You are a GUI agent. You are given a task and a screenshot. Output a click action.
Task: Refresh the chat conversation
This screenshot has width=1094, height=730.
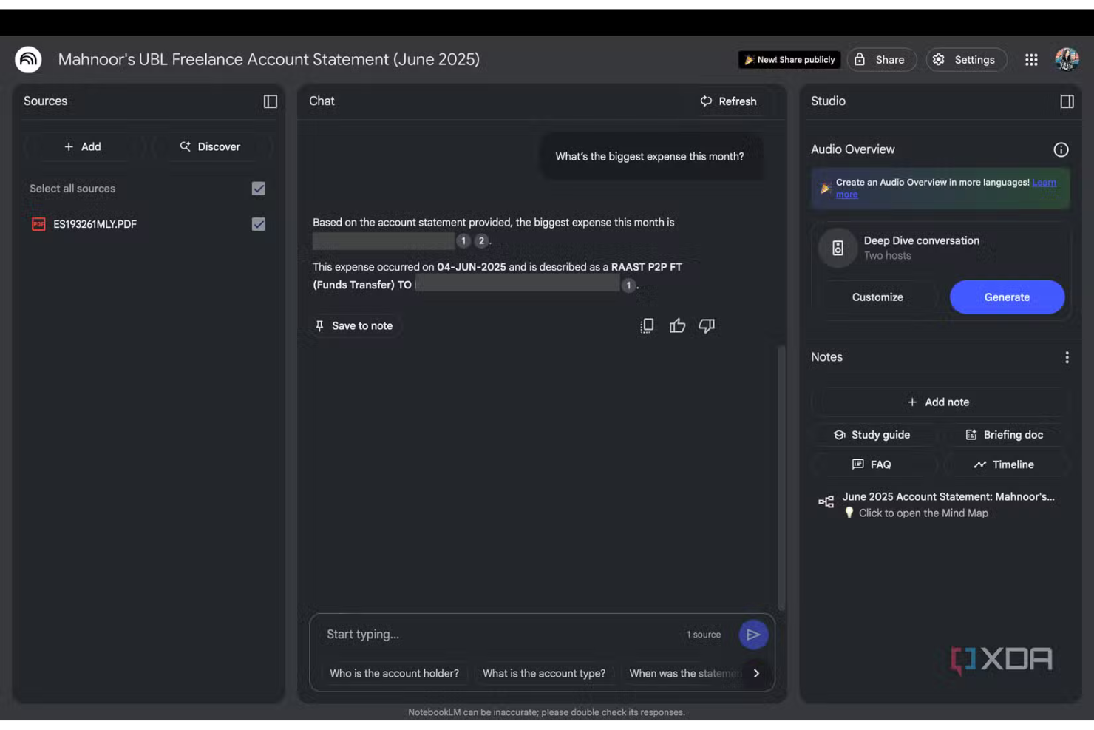[730, 101]
